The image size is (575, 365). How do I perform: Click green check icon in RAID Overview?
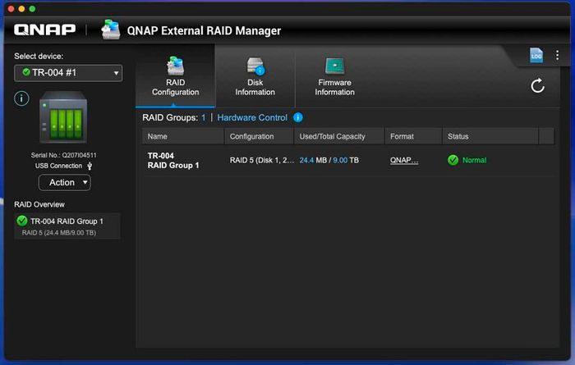(x=22, y=221)
